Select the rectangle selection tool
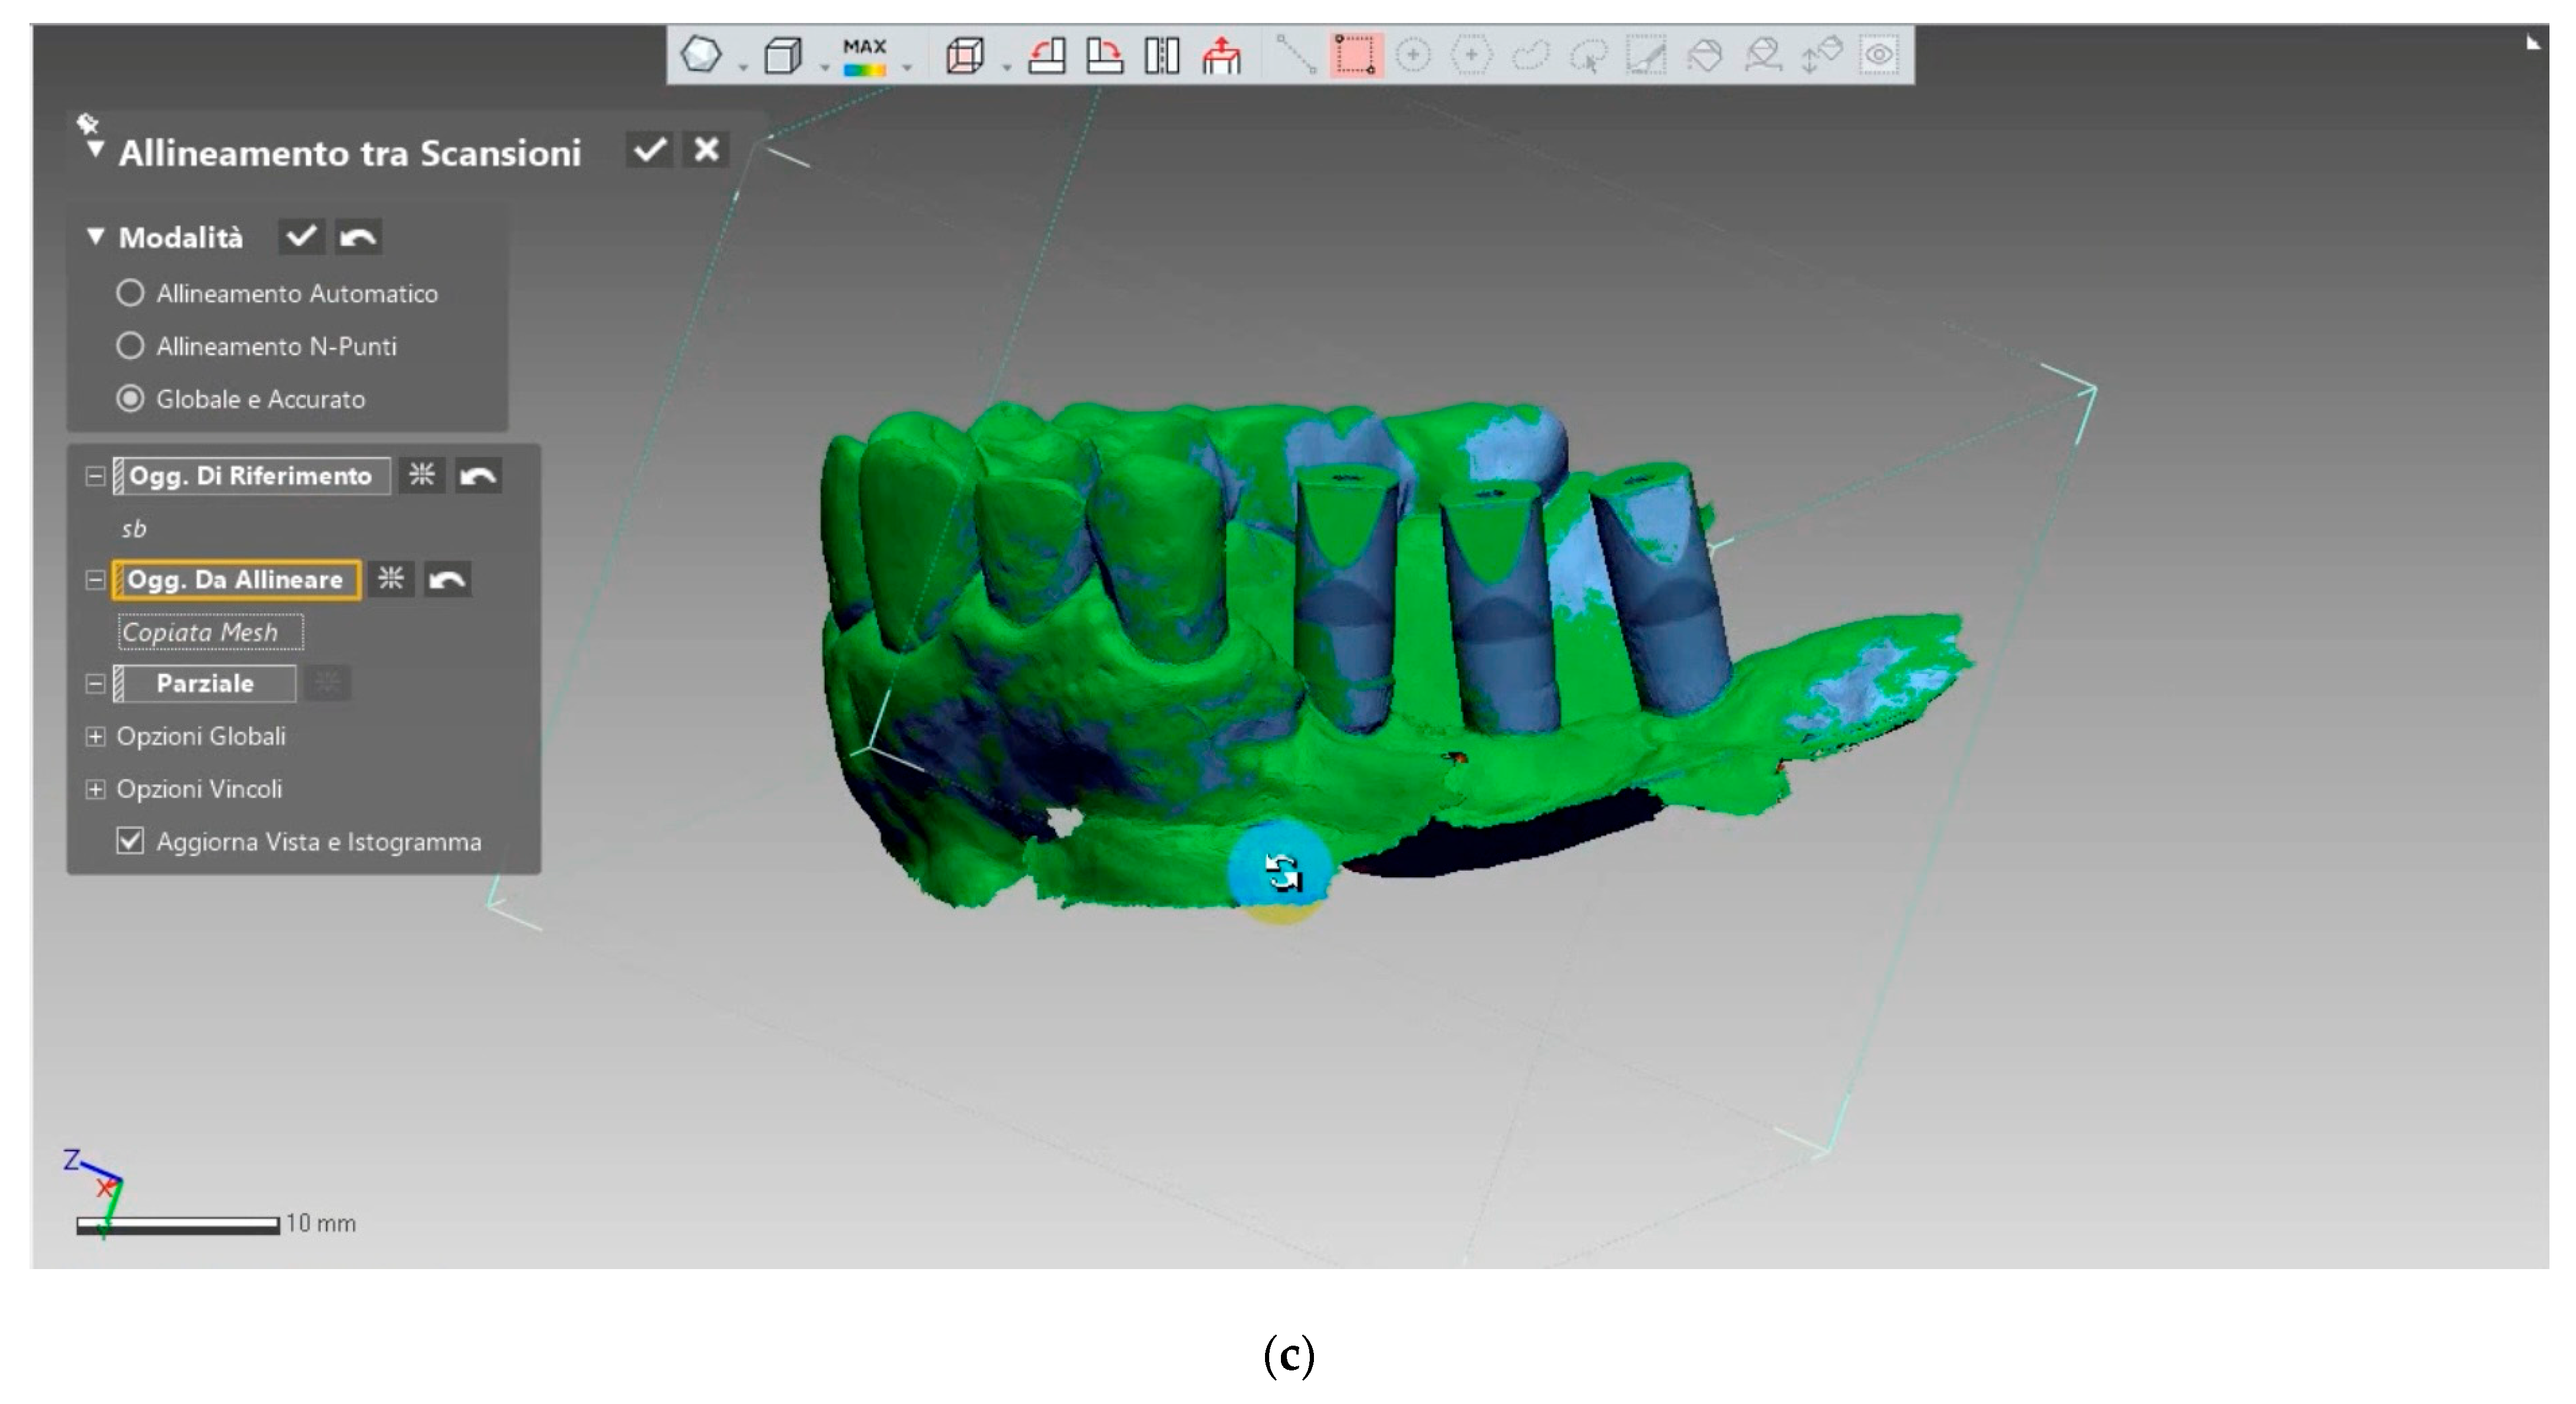This screenshot has width=2576, height=1404. tap(1355, 55)
